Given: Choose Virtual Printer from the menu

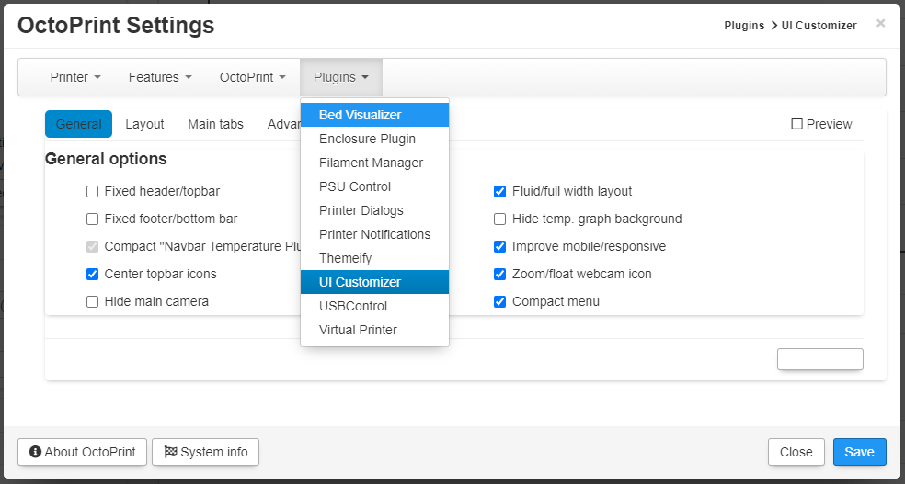Looking at the screenshot, I should [374, 330].
